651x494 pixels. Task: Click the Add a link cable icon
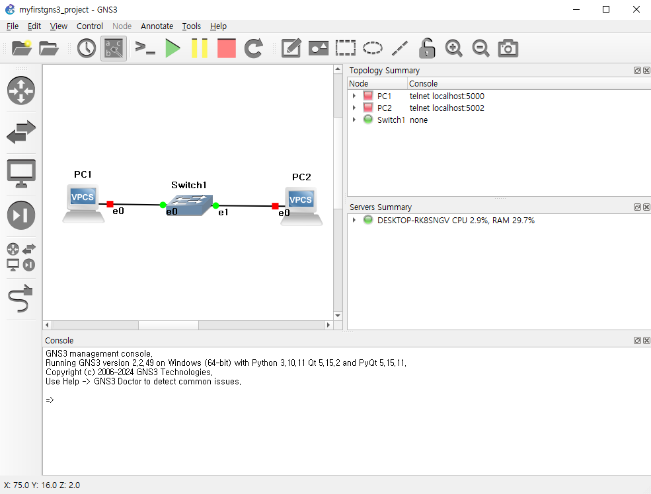pos(21,299)
